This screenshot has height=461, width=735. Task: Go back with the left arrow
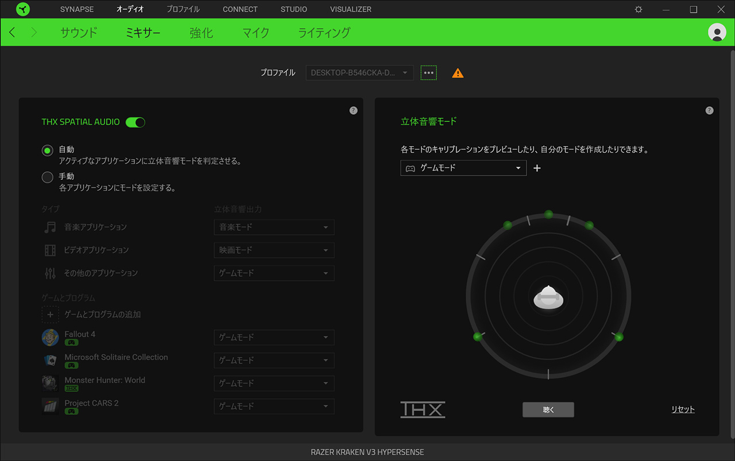click(x=12, y=32)
